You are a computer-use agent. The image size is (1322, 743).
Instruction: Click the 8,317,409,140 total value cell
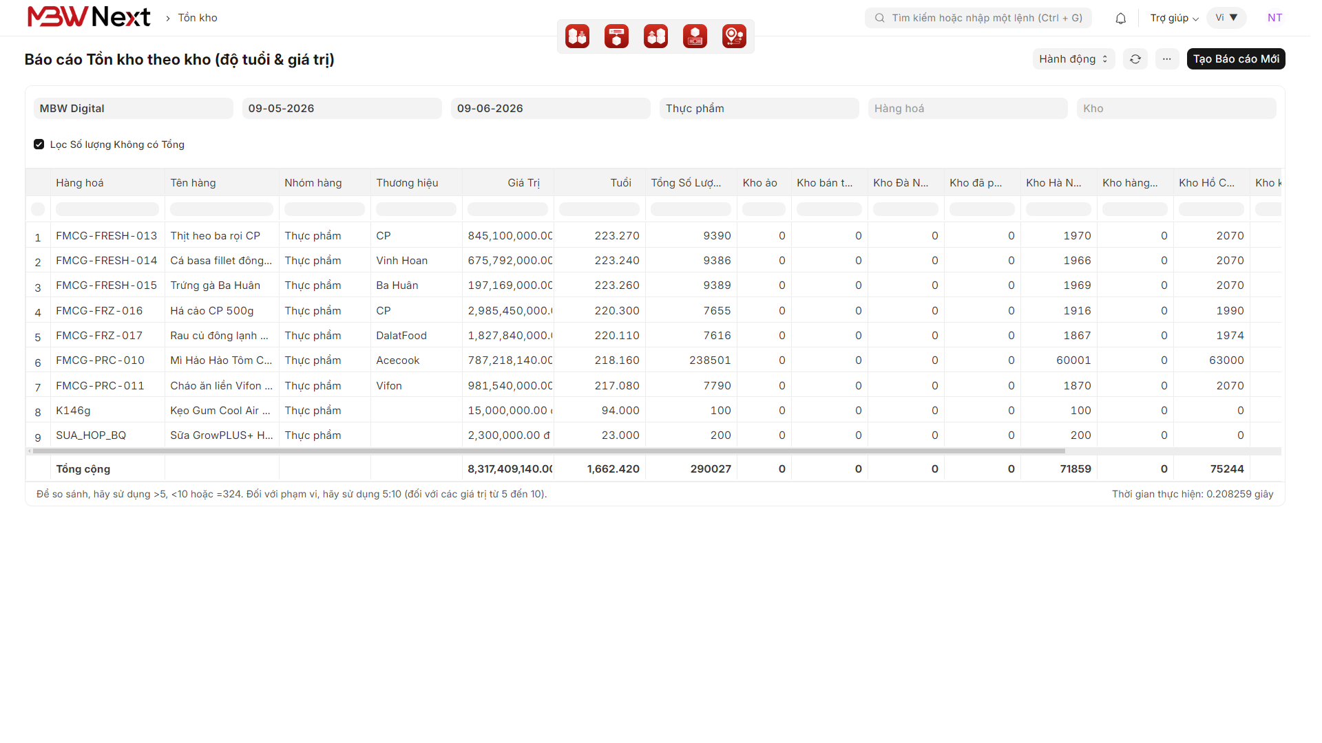508,469
